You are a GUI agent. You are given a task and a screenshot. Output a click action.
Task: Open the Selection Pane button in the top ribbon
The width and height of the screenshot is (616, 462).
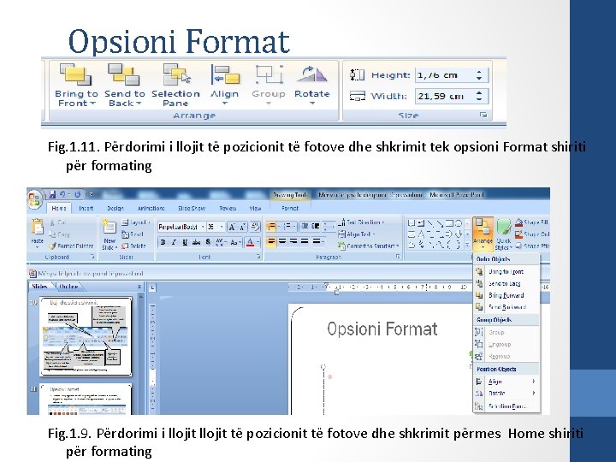[175, 86]
